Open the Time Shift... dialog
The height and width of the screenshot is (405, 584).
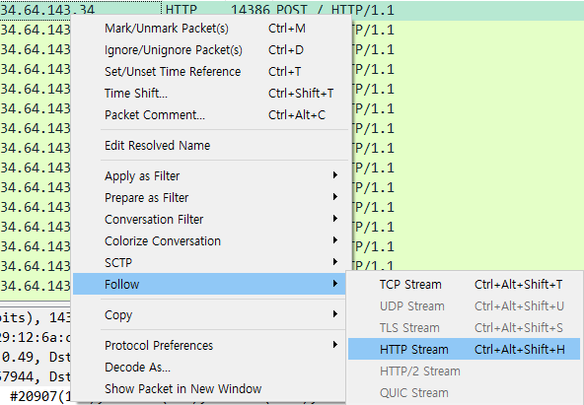coord(210,93)
